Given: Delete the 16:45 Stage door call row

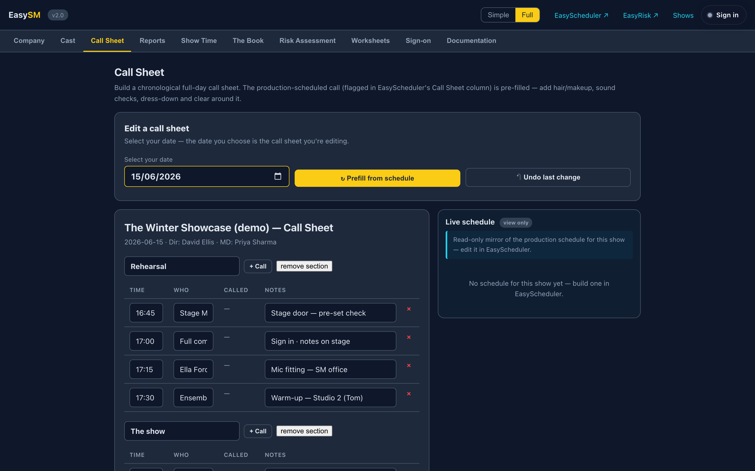Looking at the screenshot, I should (409, 309).
